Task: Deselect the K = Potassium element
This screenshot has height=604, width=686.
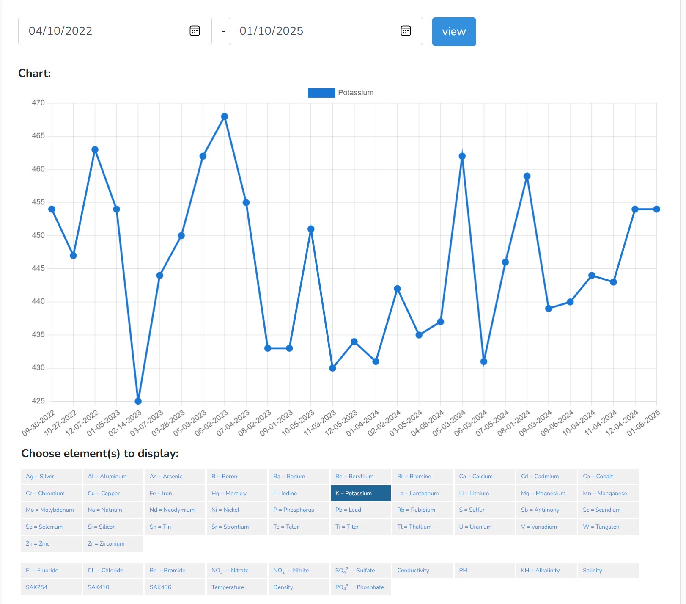Action: point(360,494)
